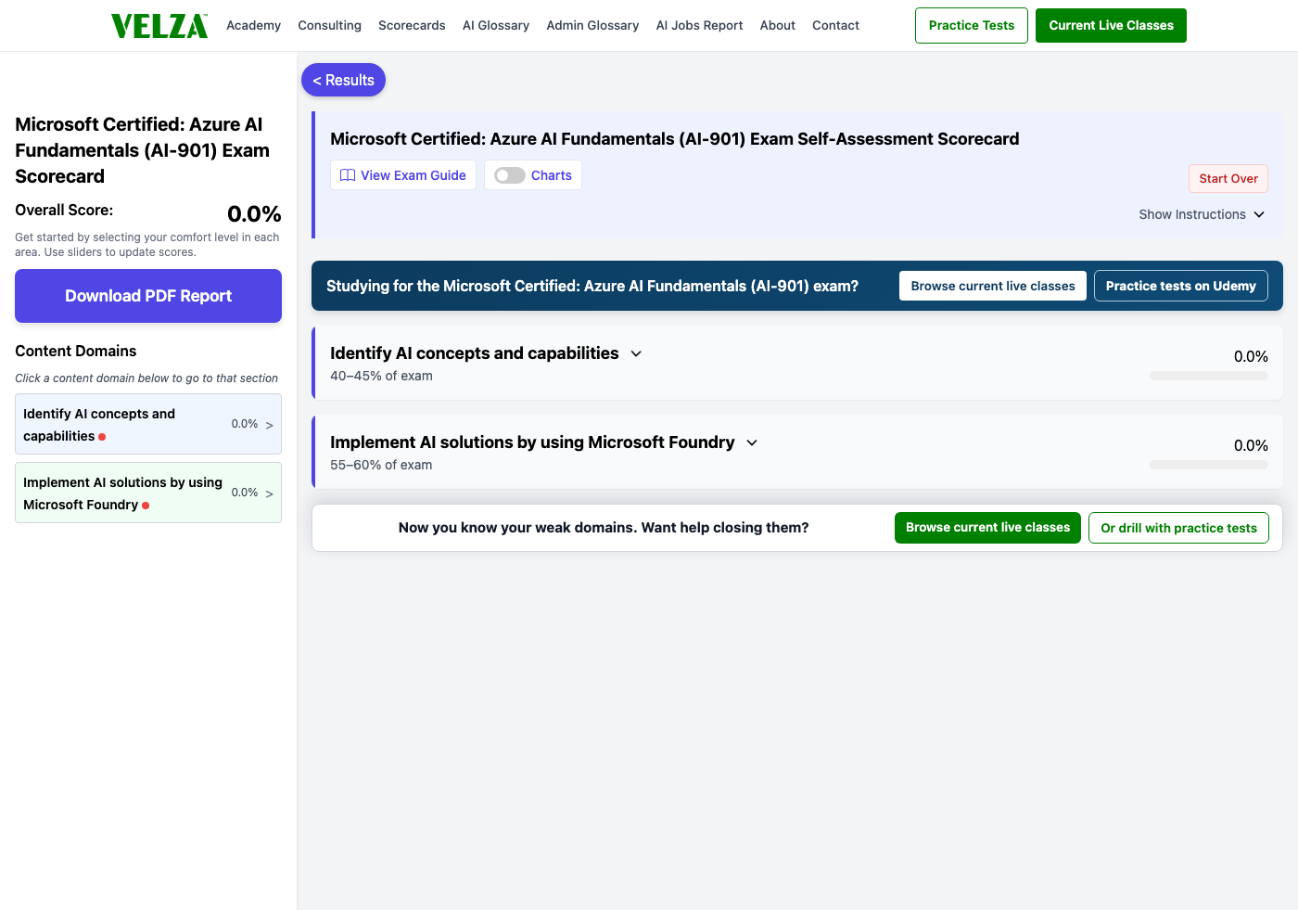Viewport: 1298px width, 910px height.
Task: Click the Practice Tests header button
Action: click(972, 25)
